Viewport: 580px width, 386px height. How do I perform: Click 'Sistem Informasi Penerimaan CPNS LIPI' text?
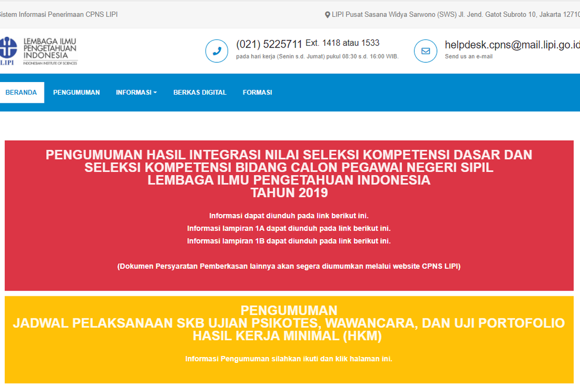pyautogui.click(x=58, y=14)
